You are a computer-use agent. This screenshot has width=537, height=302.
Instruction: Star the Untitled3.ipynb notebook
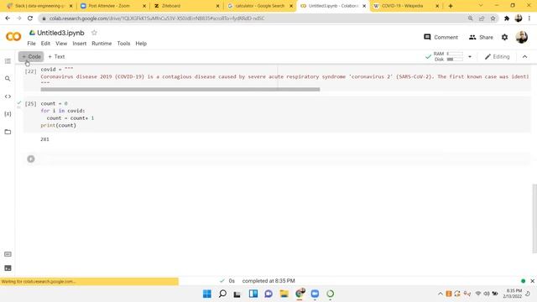(94, 33)
